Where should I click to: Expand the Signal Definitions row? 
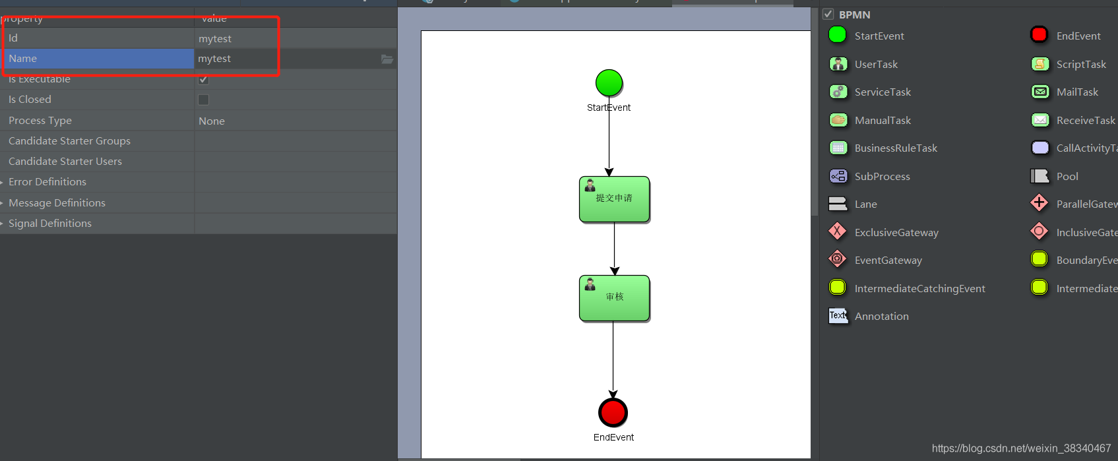pyautogui.click(x=2, y=224)
